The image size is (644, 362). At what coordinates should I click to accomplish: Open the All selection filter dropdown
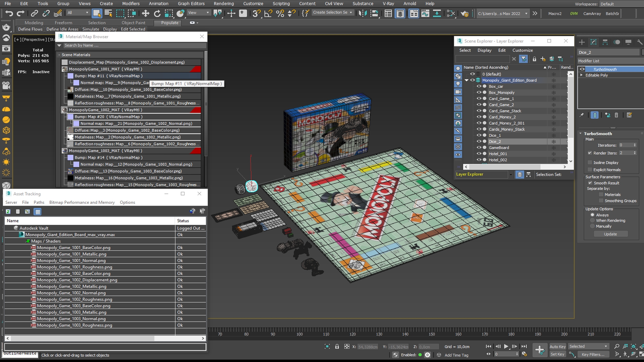(x=78, y=13)
